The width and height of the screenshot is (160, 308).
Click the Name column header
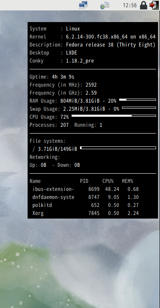click(x=35, y=181)
